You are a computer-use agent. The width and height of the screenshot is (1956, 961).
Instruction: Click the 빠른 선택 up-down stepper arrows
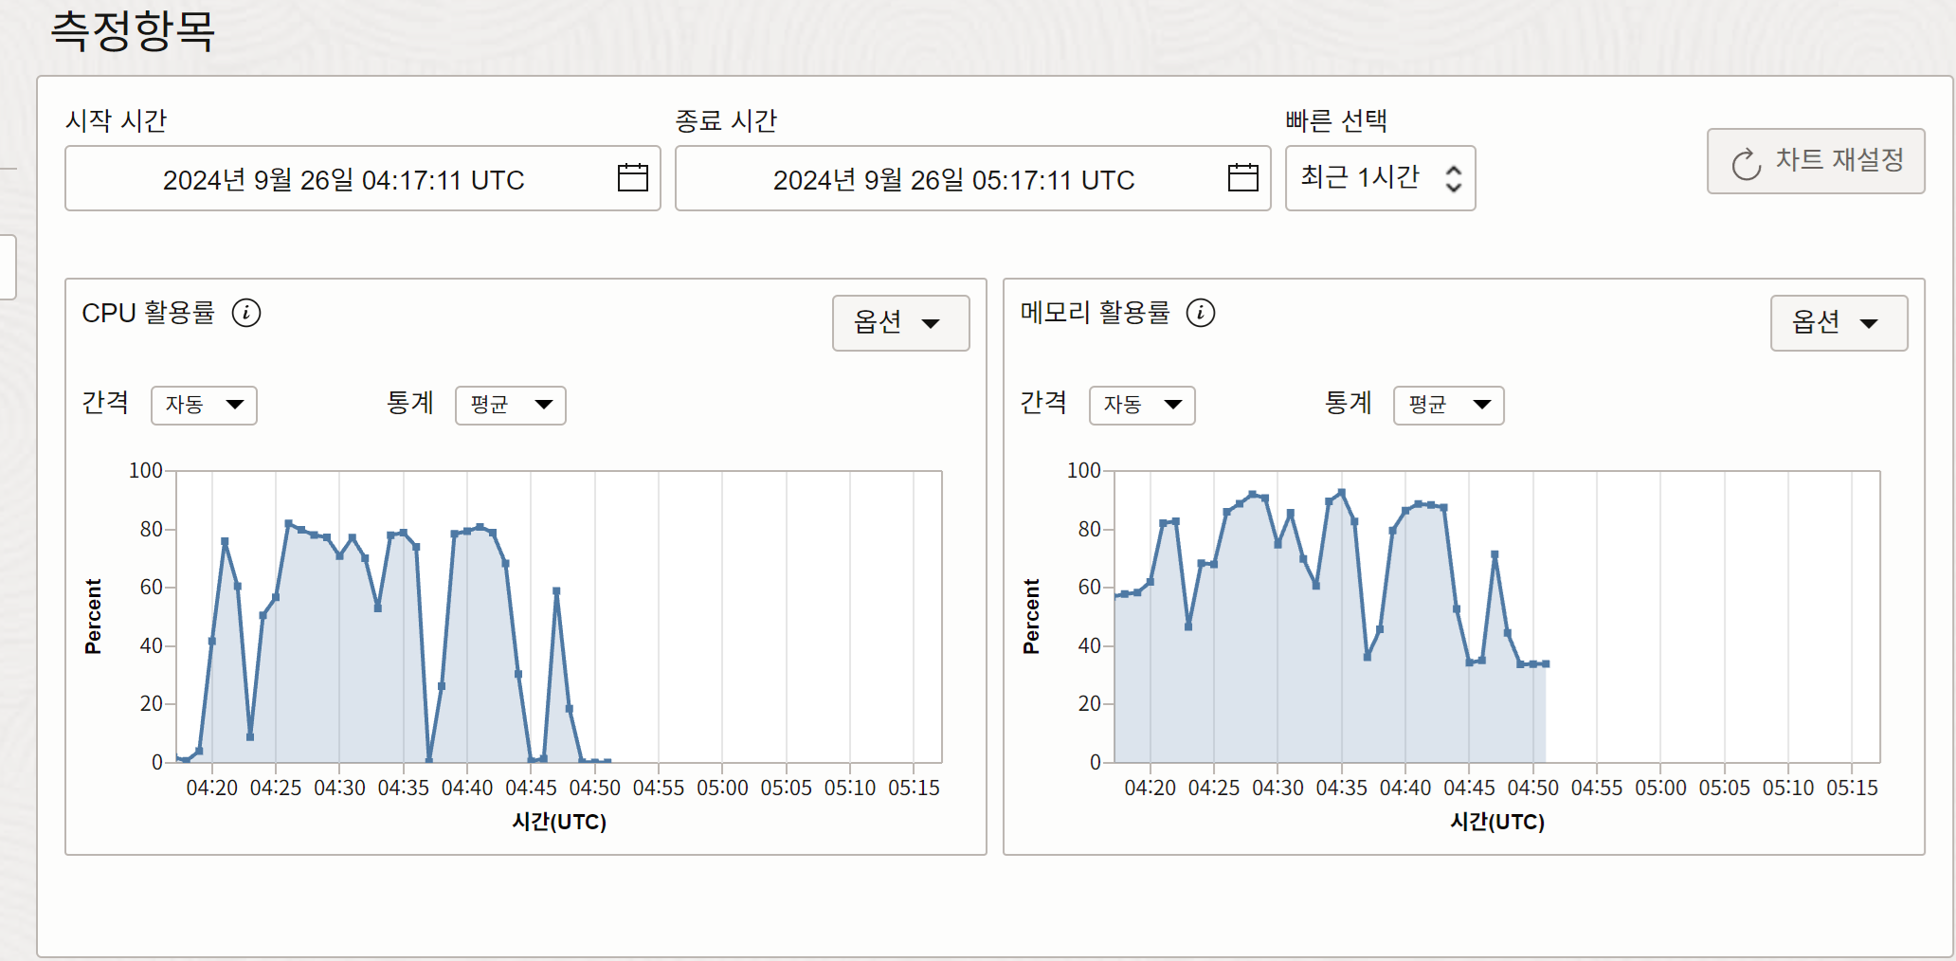coord(1453,178)
